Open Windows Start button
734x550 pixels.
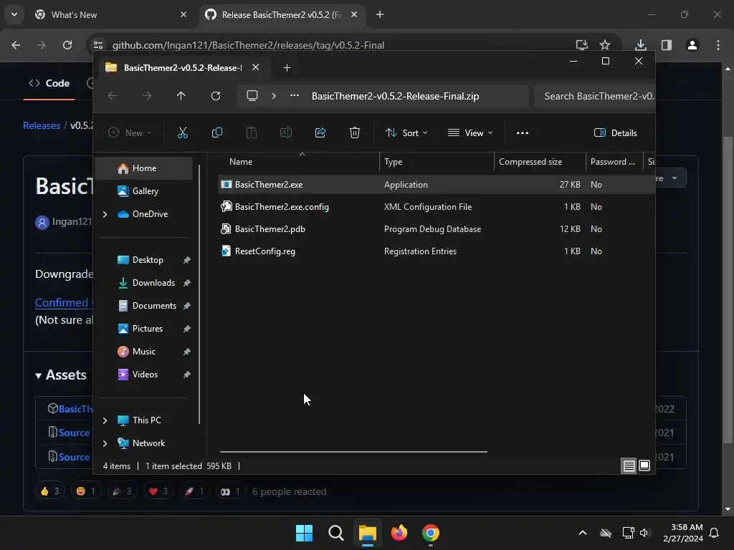[304, 533]
